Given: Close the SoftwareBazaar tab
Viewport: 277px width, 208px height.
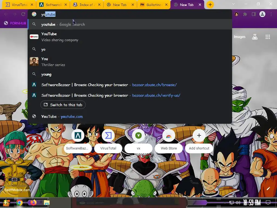Looking at the screenshot, I should point(66,5).
